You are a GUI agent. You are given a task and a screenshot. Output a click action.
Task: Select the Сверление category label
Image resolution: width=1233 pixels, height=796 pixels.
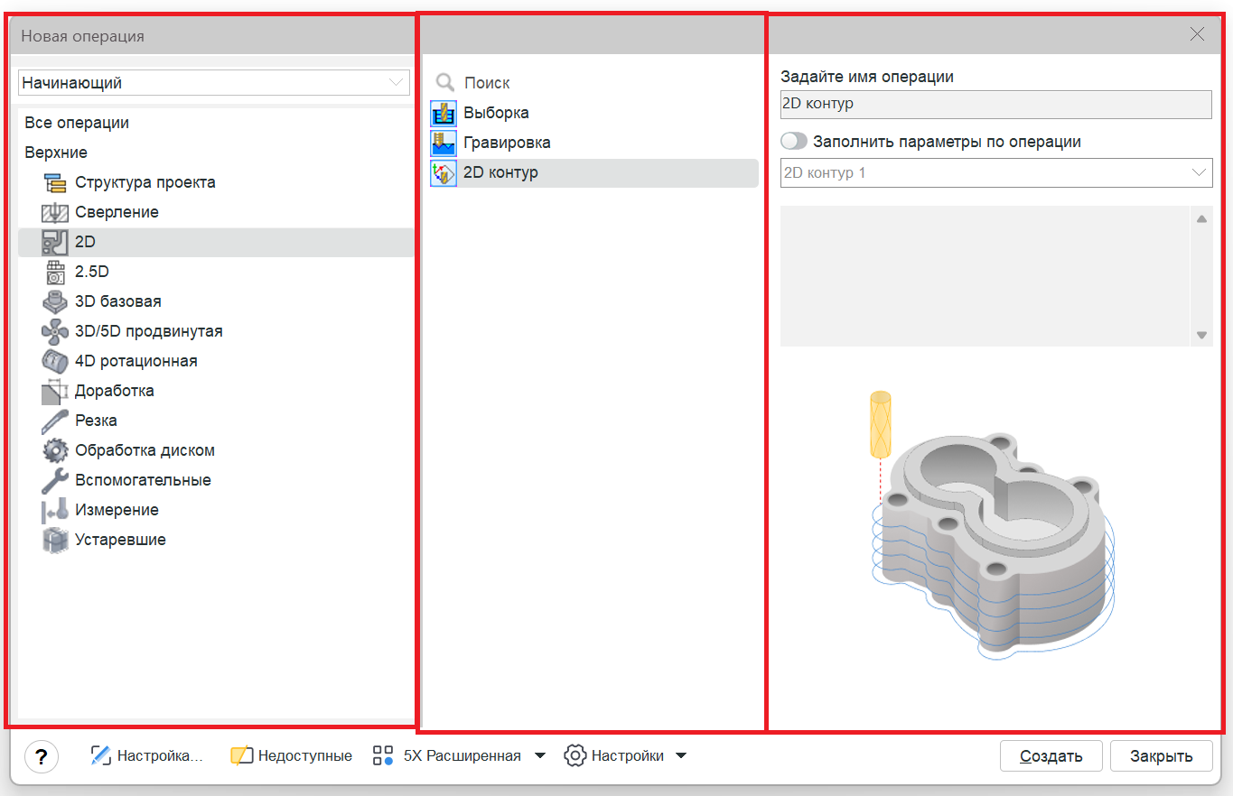(x=117, y=212)
